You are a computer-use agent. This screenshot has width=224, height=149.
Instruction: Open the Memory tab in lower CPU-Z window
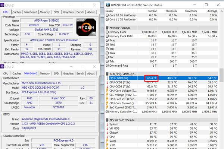pos(44,73)
